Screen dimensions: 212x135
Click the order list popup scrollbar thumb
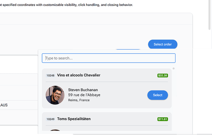174,68
